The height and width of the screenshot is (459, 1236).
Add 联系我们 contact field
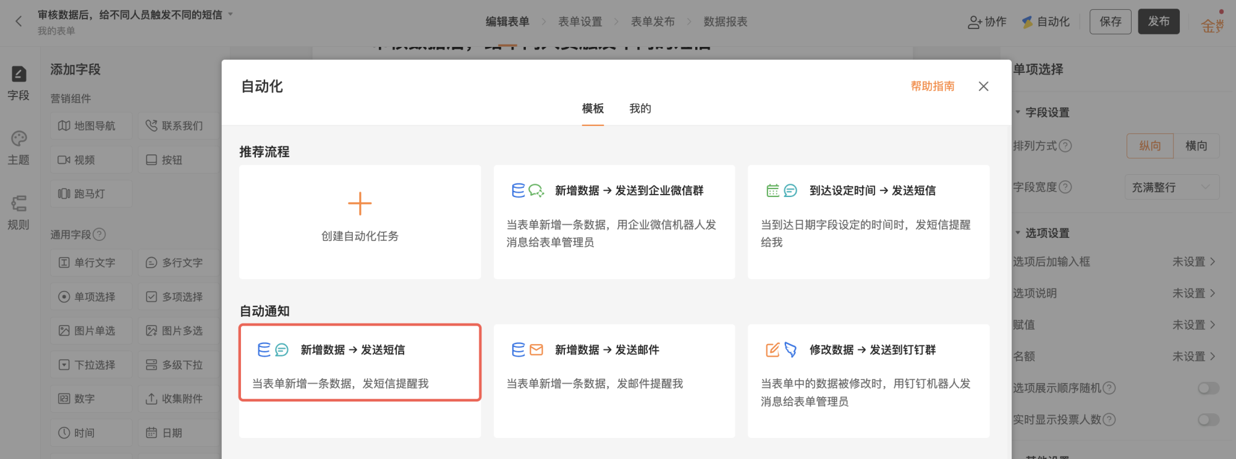[x=179, y=126]
